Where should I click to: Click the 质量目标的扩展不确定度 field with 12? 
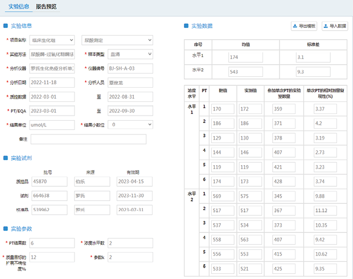pos(52,257)
